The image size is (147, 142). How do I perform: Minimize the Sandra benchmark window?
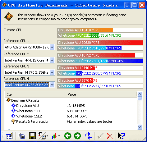[127, 5]
